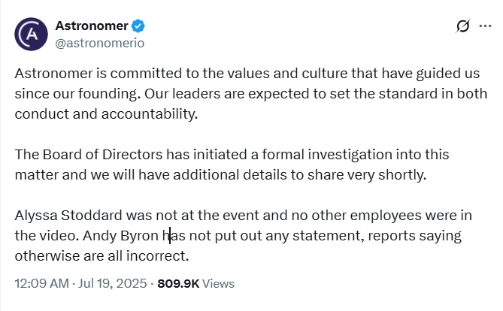Image resolution: width=503 pixels, height=311 pixels.
Task: Click the blue verified badge
Action: [x=138, y=26]
